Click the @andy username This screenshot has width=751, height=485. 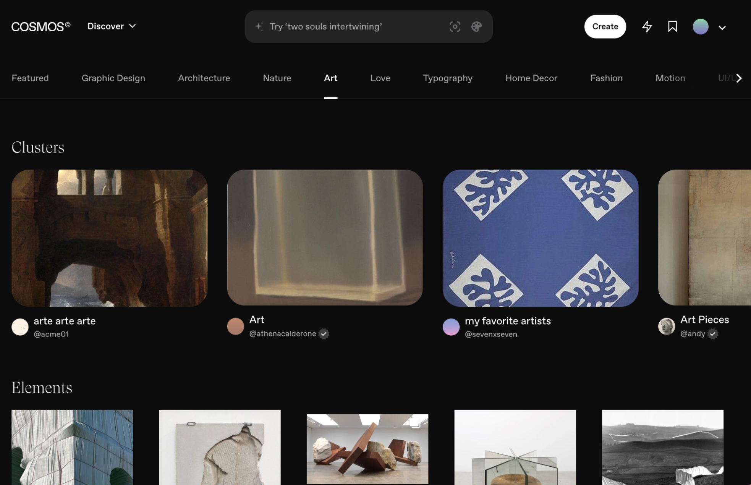tap(693, 333)
